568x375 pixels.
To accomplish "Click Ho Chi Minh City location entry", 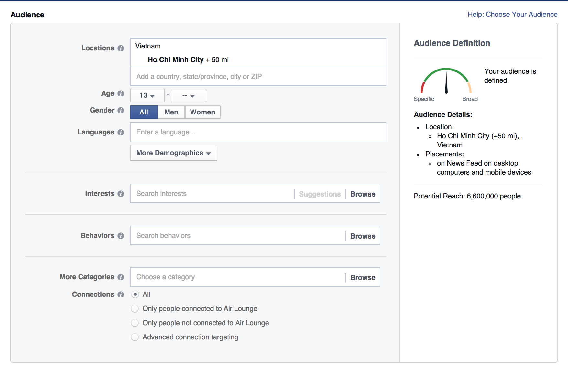I will (188, 60).
